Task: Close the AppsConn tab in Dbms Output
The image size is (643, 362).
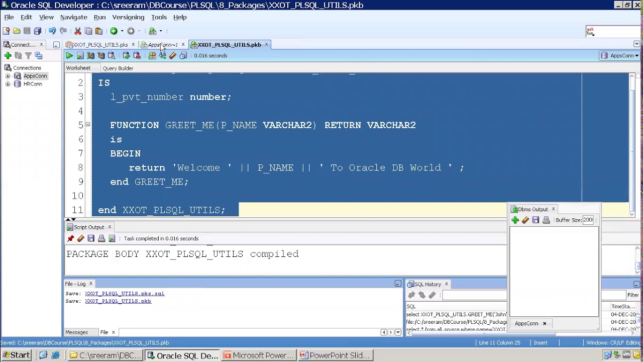Action: coord(544,324)
